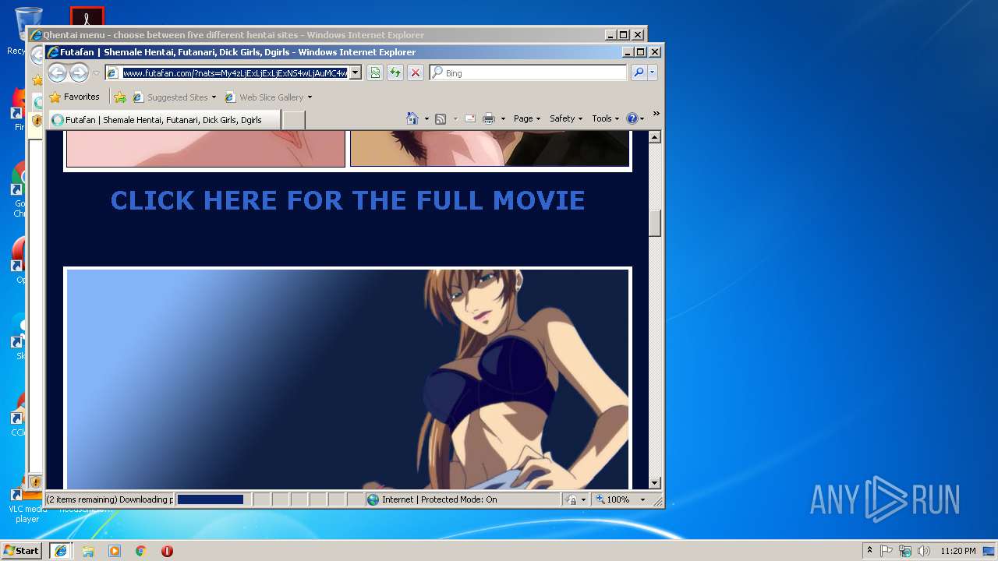Click Internet Explorer taskbar icon
998x561 pixels.
pos(61,550)
